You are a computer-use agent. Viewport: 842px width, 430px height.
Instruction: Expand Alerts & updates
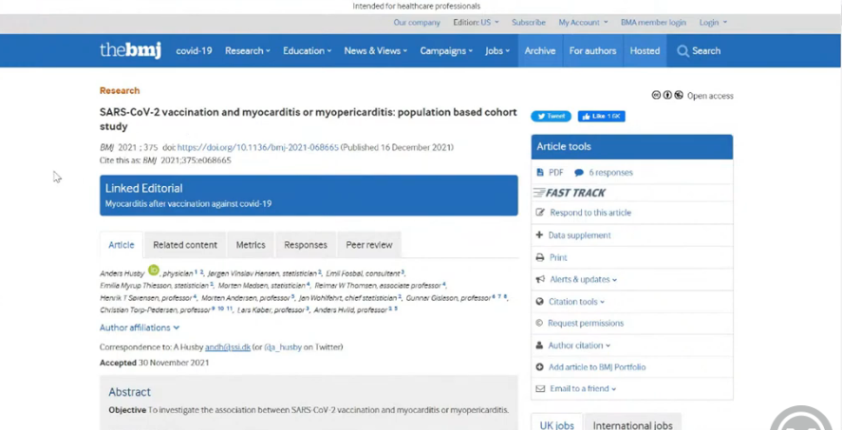[584, 280]
